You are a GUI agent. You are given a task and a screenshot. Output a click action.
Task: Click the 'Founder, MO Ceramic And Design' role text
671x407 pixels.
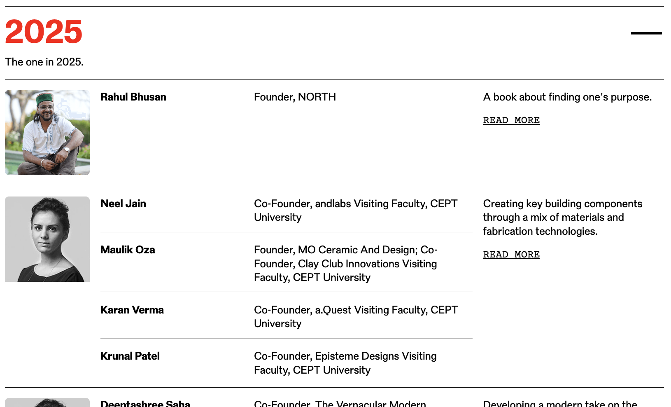345,263
